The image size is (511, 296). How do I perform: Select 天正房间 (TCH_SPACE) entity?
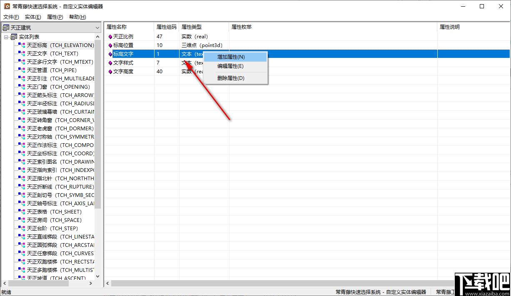[55, 220]
